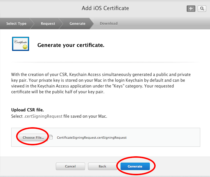Click the document icon beside Choose File
Viewport: 210px width, 177px height.
(51, 137)
